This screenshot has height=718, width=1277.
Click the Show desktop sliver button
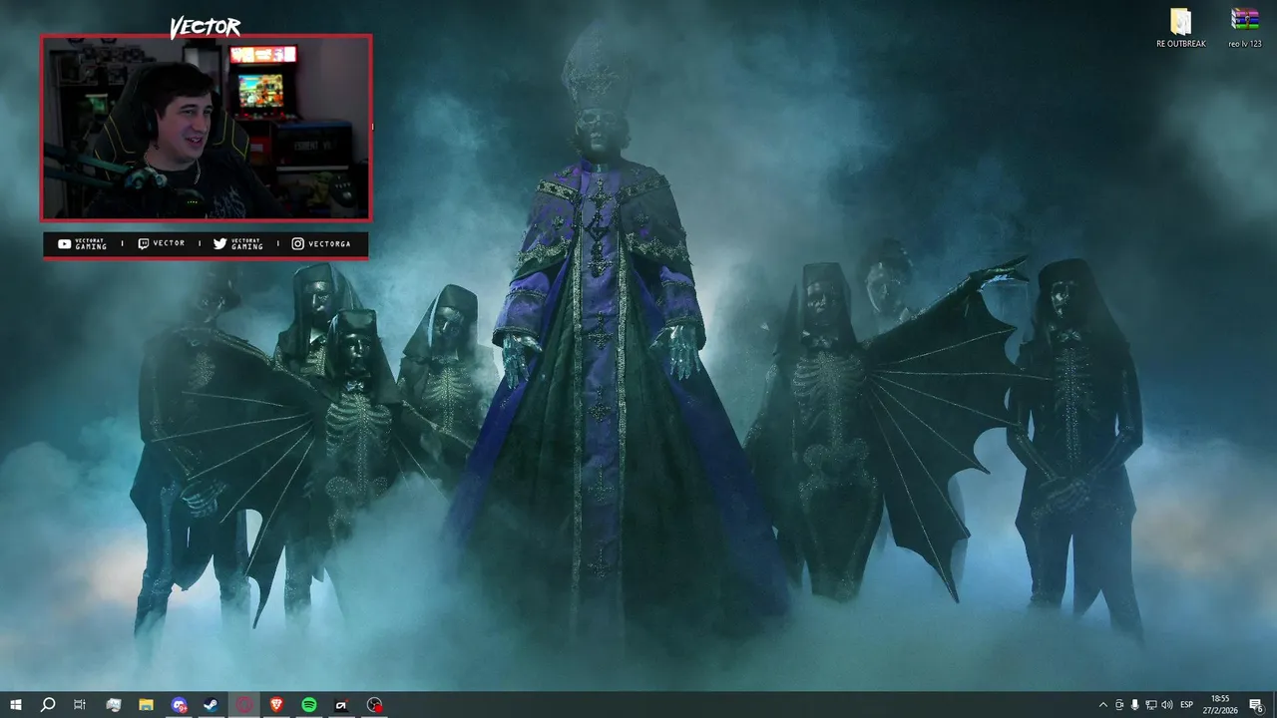click(1275, 705)
